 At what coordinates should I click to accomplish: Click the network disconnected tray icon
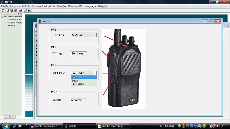tap(214, 126)
